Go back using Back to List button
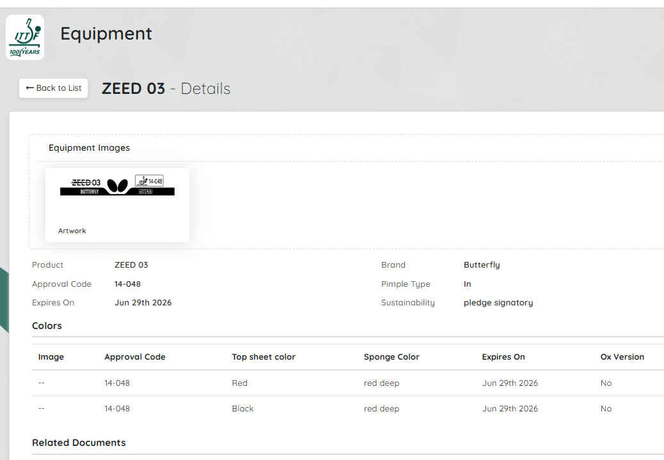 [53, 88]
